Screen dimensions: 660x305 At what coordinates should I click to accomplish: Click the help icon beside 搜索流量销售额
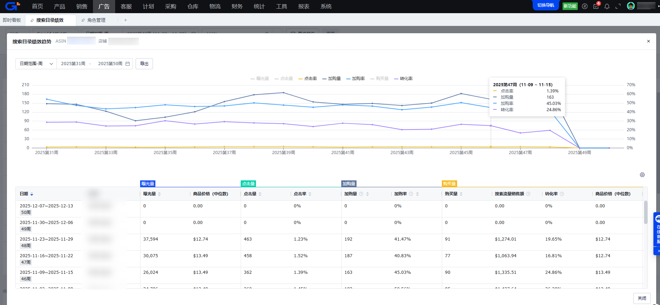tap(528, 194)
